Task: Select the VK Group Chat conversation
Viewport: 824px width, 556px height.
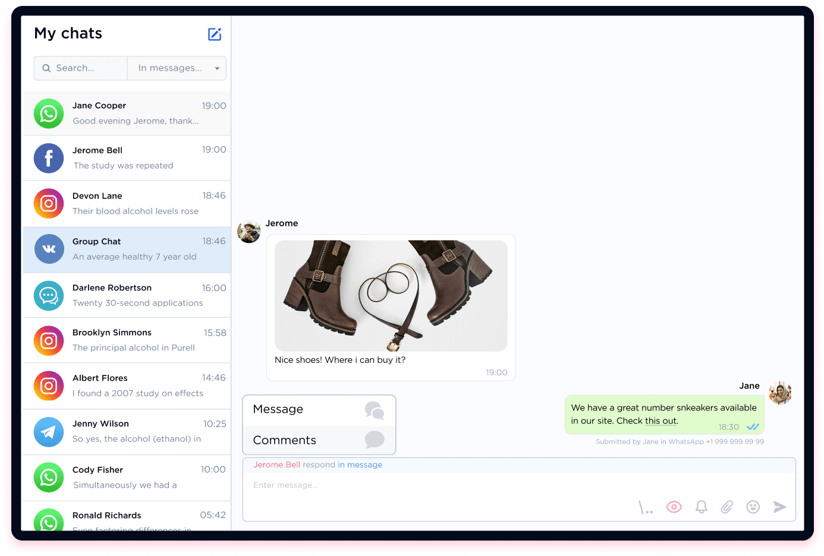Action: (127, 249)
